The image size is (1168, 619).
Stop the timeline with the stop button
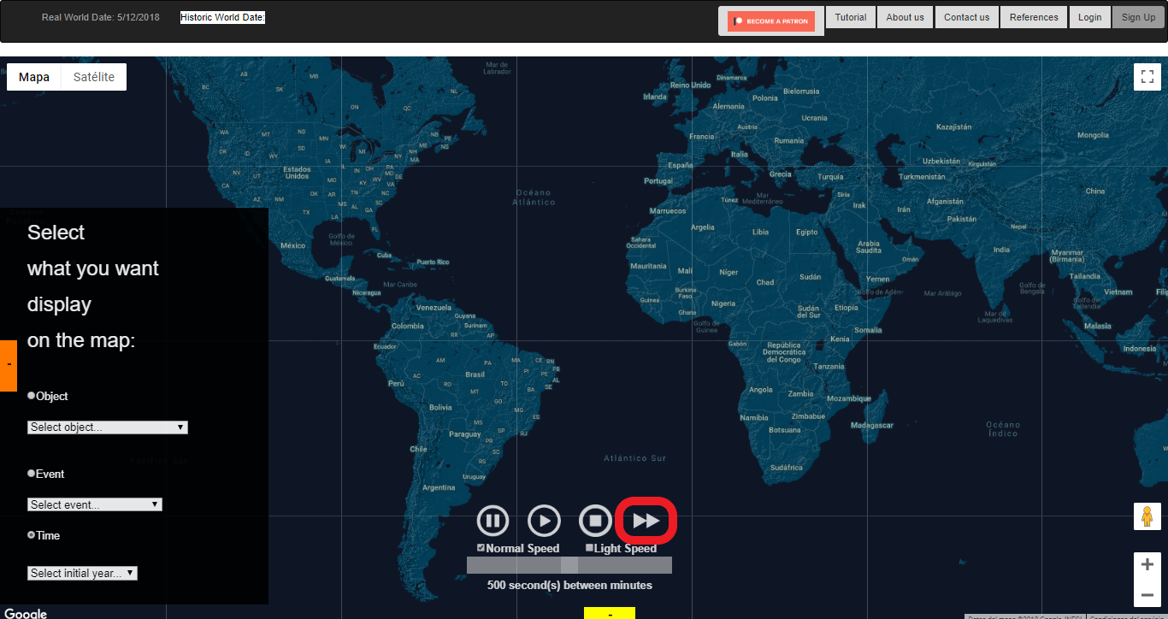coord(595,521)
